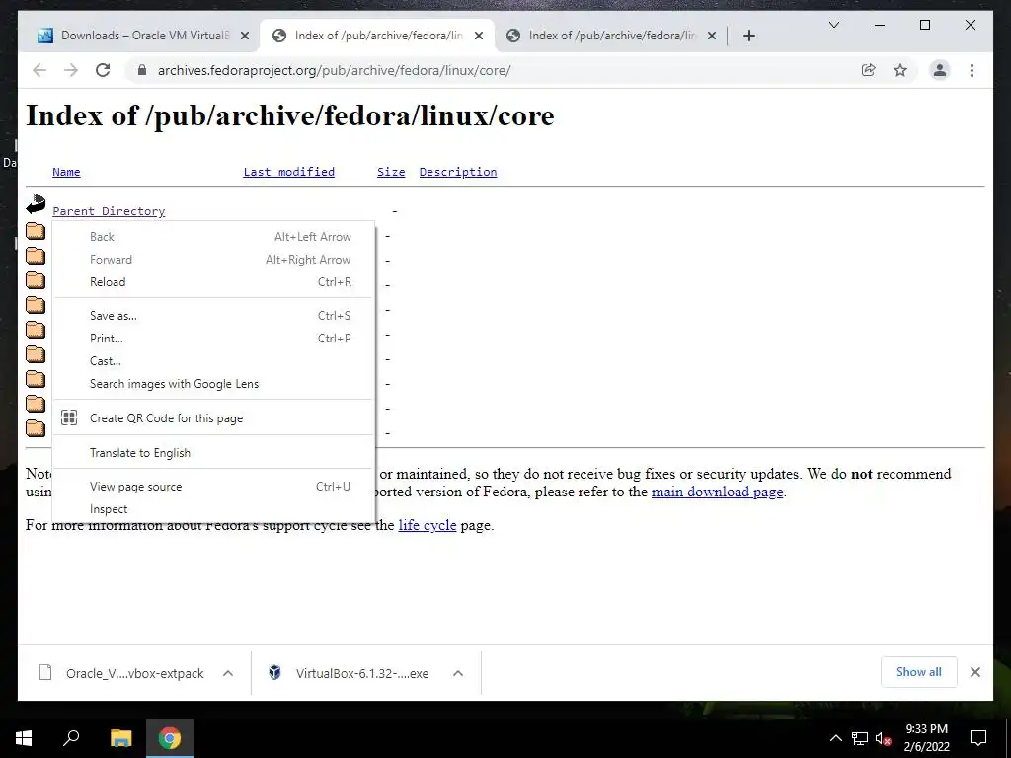Select Inspect from context menu
This screenshot has height=758, width=1011.
213,509
